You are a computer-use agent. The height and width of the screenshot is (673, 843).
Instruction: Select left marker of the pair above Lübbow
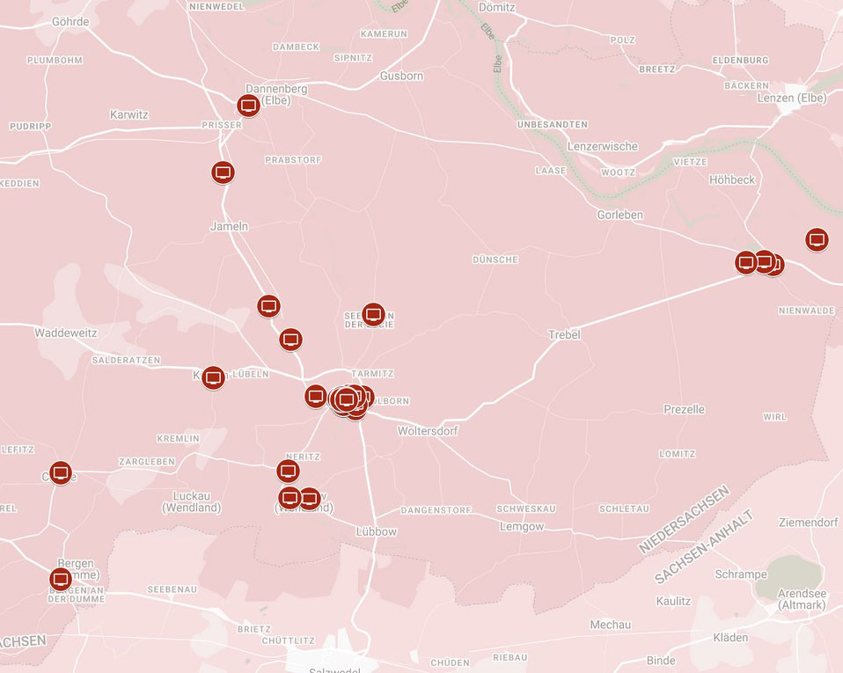[x=290, y=498]
